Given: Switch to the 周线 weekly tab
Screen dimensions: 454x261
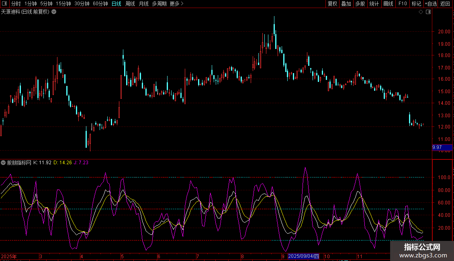Looking at the screenshot, I should [130, 4].
